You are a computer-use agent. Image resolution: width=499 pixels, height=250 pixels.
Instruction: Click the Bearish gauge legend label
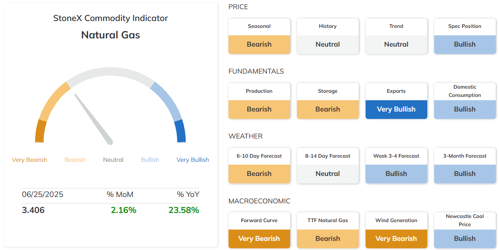[x=75, y=160]
